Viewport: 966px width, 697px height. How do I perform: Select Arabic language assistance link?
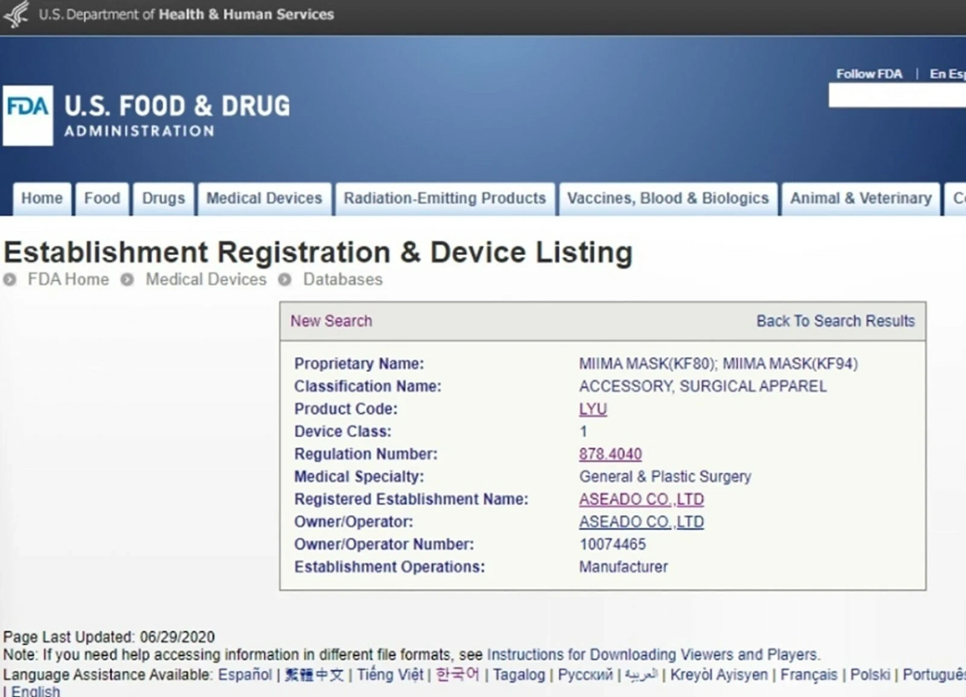tap(641, 675)
